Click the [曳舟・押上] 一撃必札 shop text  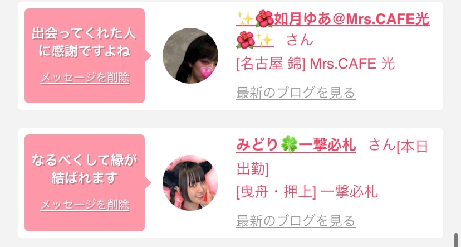tap(307, 192)
